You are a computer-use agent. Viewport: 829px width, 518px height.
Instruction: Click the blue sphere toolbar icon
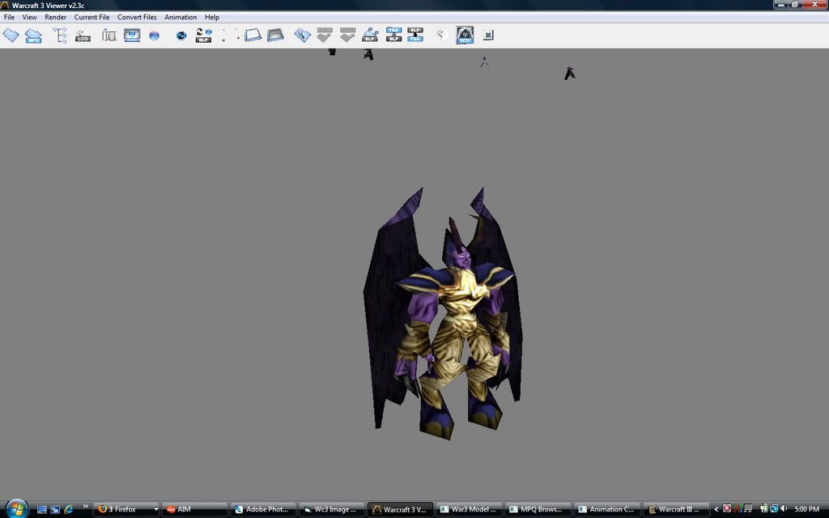(154, 36)
